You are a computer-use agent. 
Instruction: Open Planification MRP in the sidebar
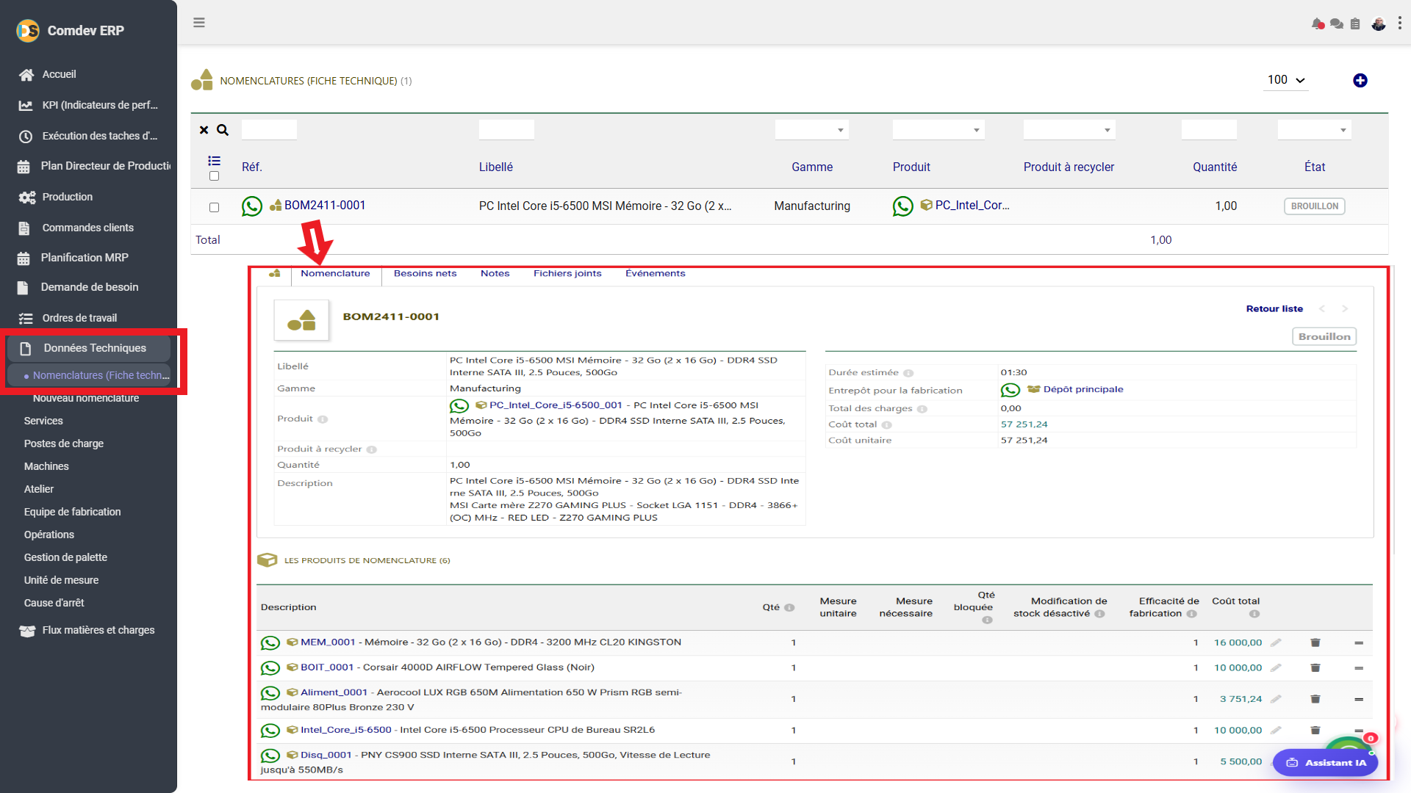84,258
